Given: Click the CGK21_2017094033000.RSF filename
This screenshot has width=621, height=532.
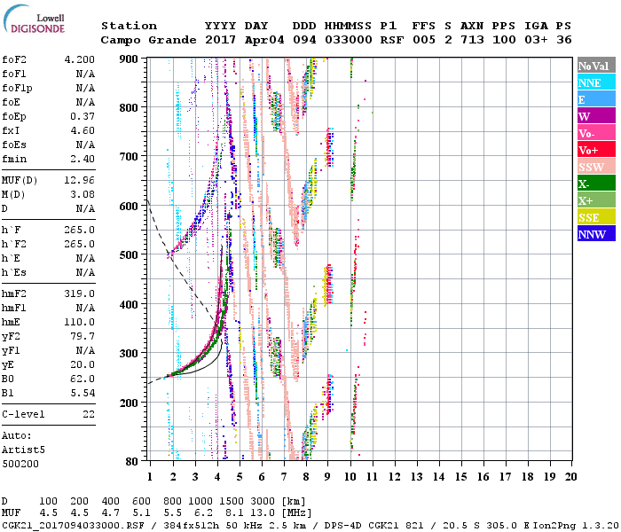Looking at the screenshot, I should point(73,525).
